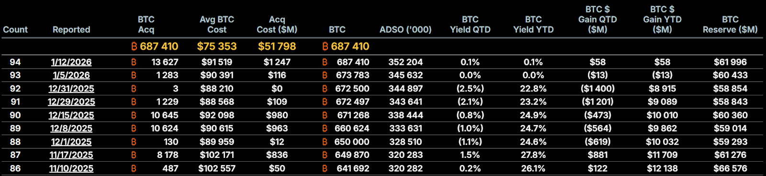
Task: Open the 11/10/2025 report link
Action: [x=71, y=168]
